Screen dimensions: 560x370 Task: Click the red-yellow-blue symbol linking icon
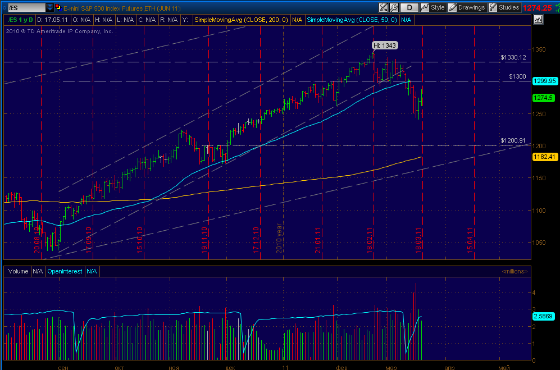coord(58,7)
